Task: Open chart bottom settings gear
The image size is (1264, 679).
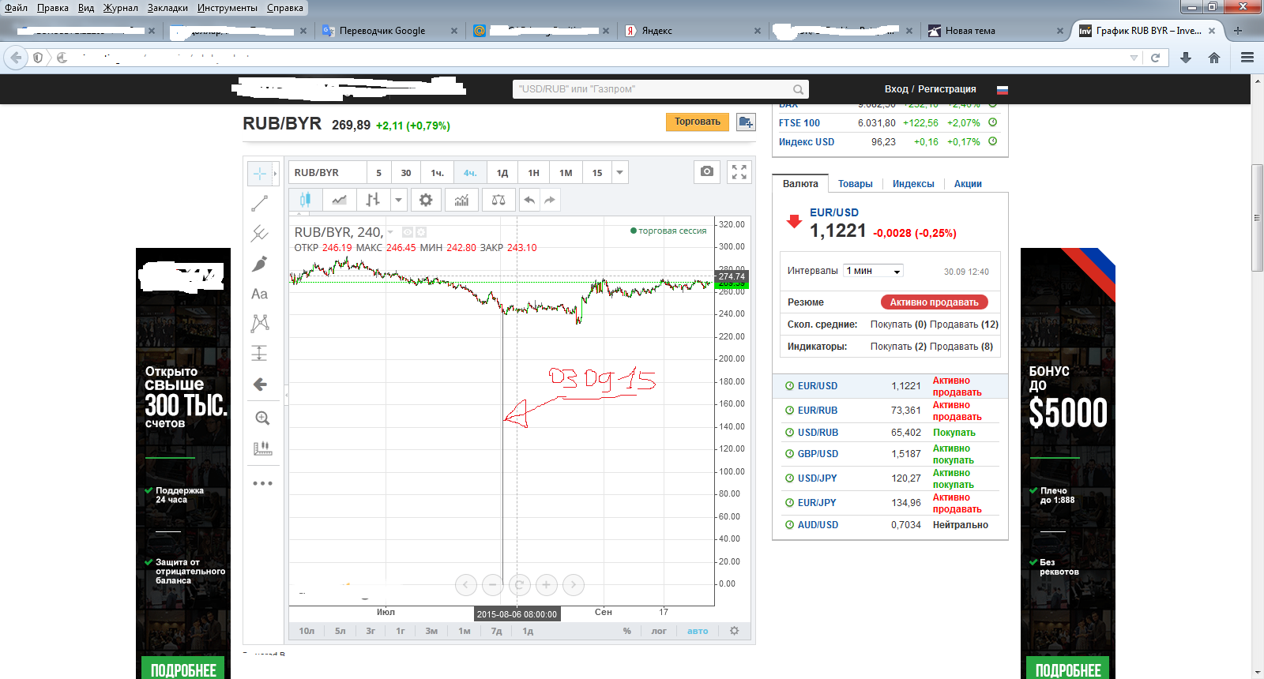Action: (734, 631)
